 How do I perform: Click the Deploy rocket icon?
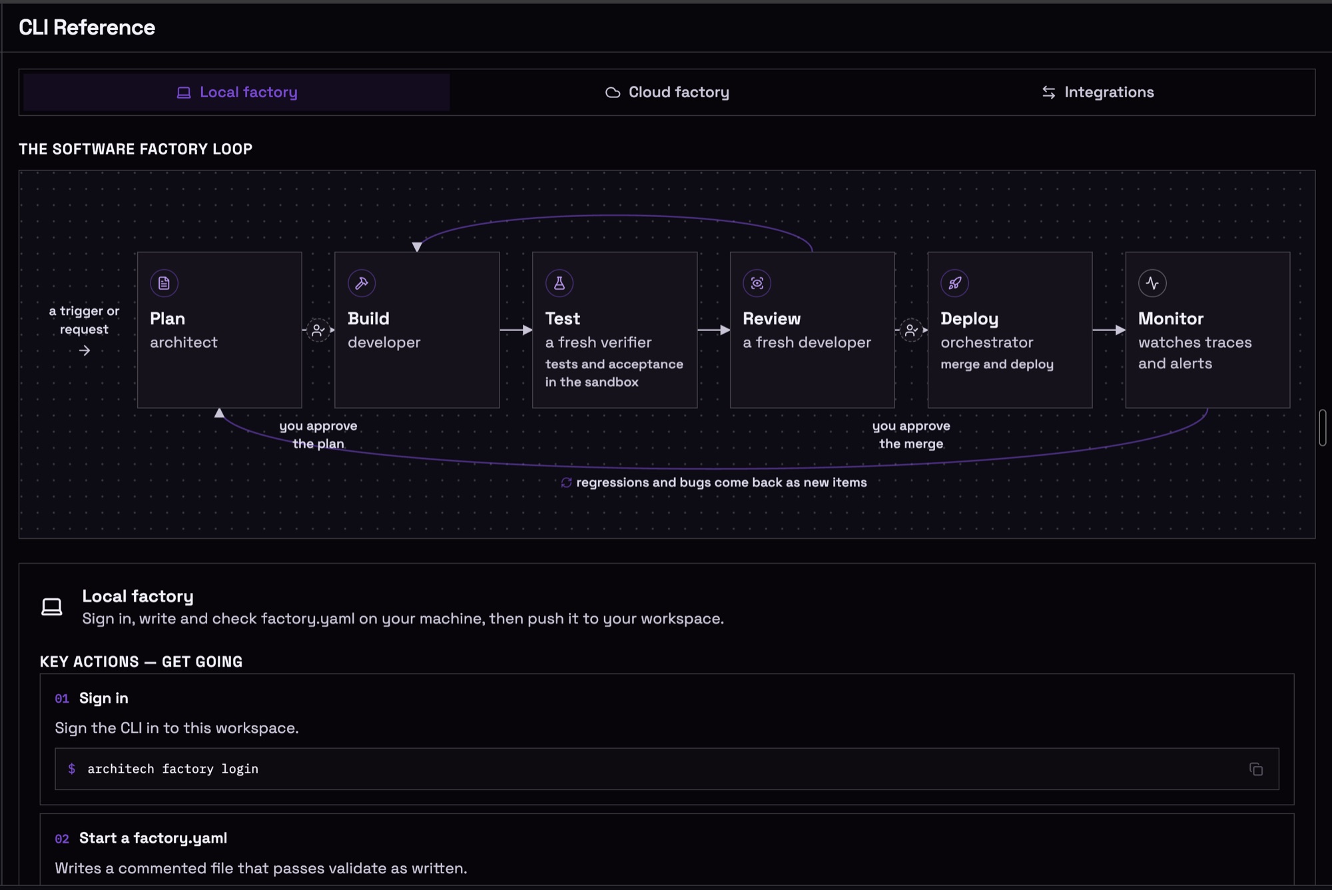(955, 283)
